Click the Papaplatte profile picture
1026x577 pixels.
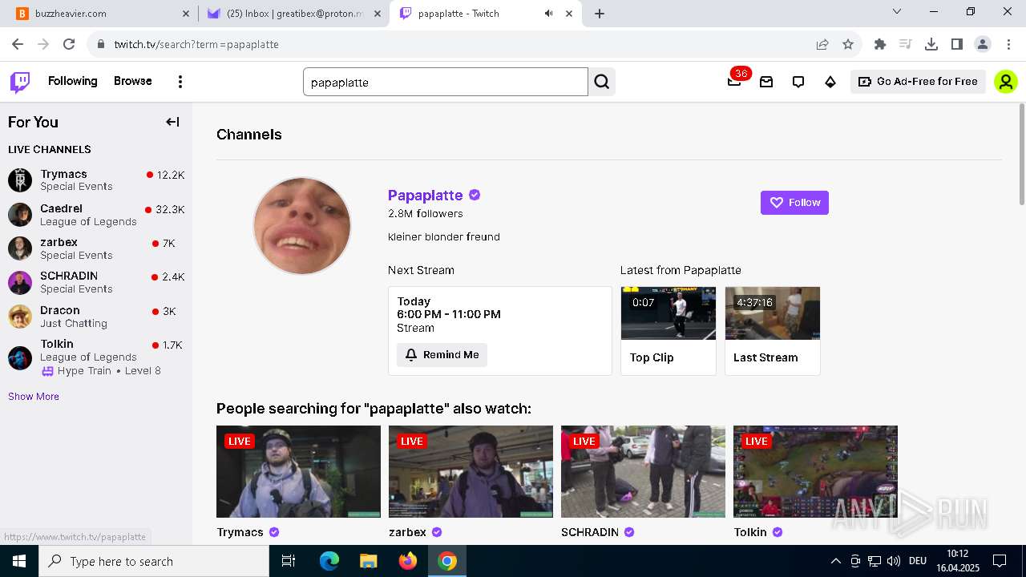tap(302, 226)
